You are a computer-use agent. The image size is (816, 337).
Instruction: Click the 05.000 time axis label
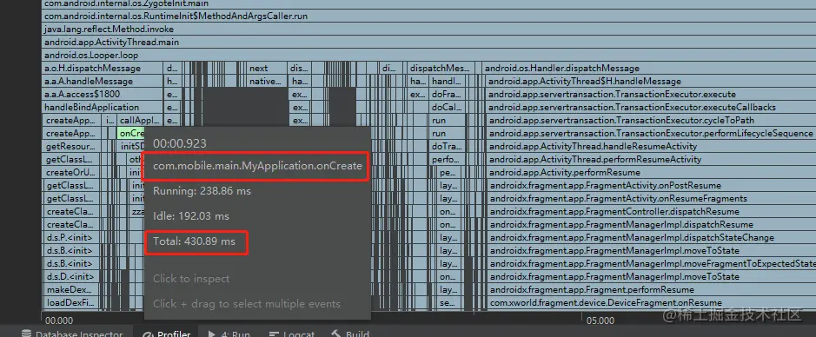point(600,320)
